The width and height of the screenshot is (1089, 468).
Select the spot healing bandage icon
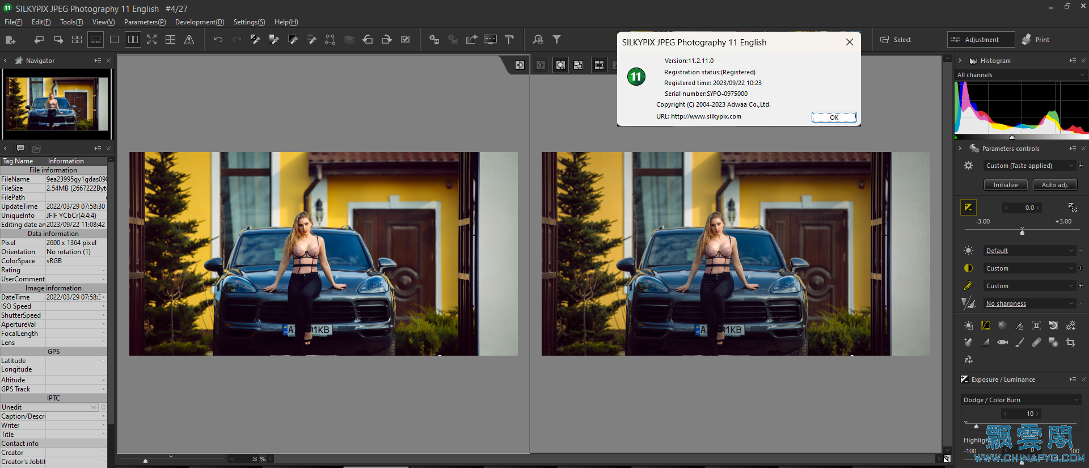click(x=1036, y=342)
